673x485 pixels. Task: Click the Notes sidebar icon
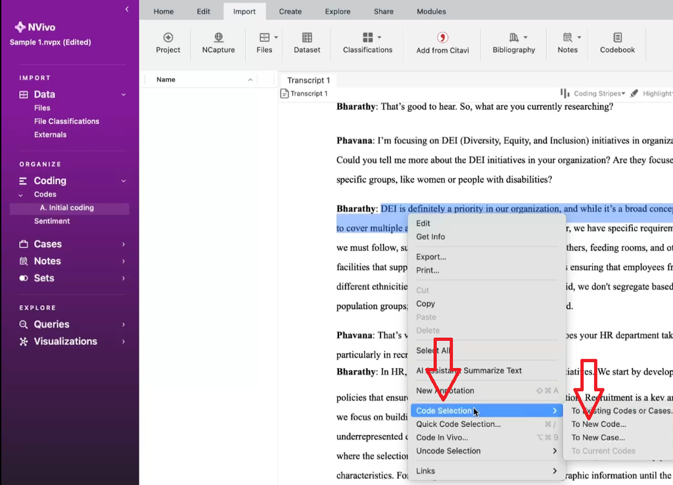click(24, 261)
